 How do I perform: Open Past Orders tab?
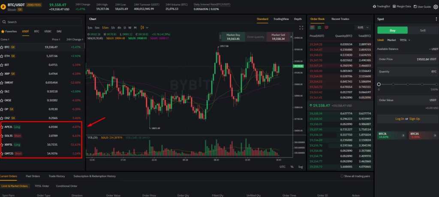click(x=33, y=176)
